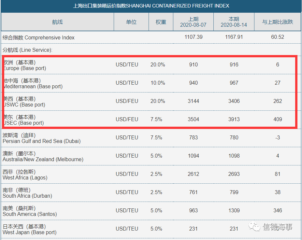
Task: Click Persian Gulf and Red Sea (Dubai) row
Action: click(41, 138)
